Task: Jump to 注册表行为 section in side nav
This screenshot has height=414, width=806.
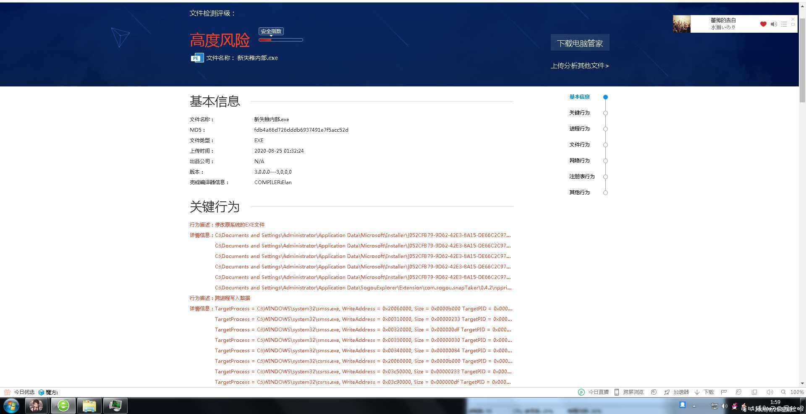Action: click(x=582, y=177)
